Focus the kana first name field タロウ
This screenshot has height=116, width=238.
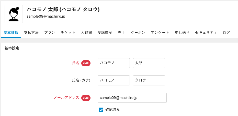[x=149, y=80]
